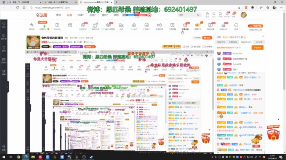286x160 pixels.
Task: Click the orange 开通贵族 button
Action: pyautogui.click(x=257, y=48)
